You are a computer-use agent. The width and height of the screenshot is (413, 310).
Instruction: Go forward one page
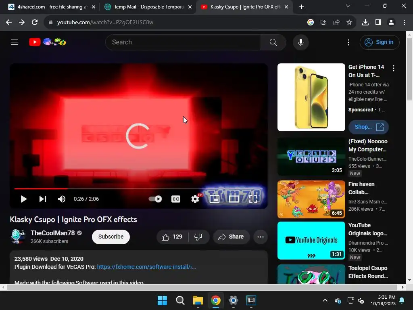click(x=22, y=23)
